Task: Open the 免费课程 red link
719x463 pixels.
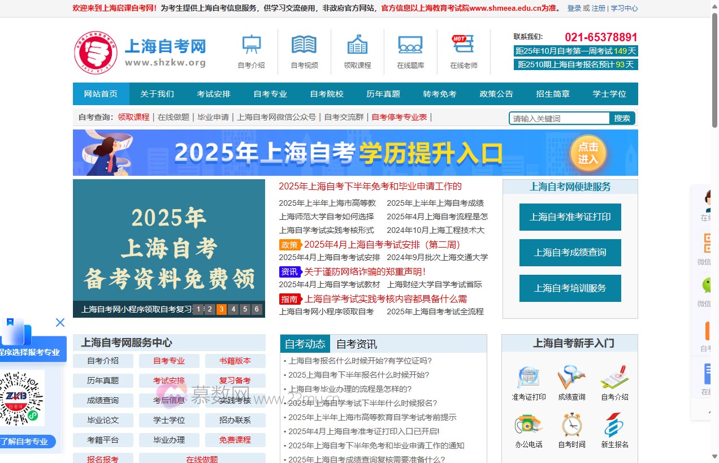Action: coord(235,440)
